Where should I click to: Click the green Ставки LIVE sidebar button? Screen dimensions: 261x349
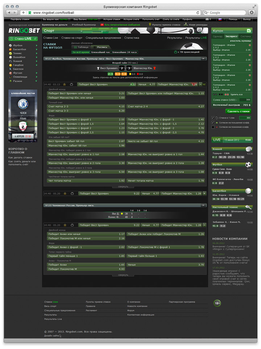click(23, 39)
